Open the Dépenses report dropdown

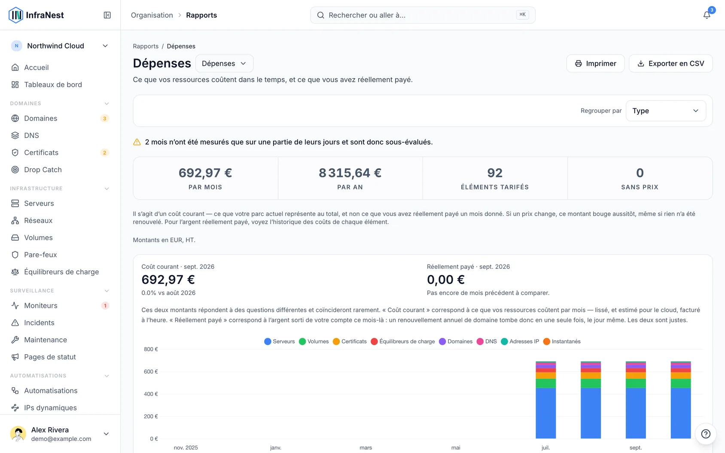tap(224, 64)
